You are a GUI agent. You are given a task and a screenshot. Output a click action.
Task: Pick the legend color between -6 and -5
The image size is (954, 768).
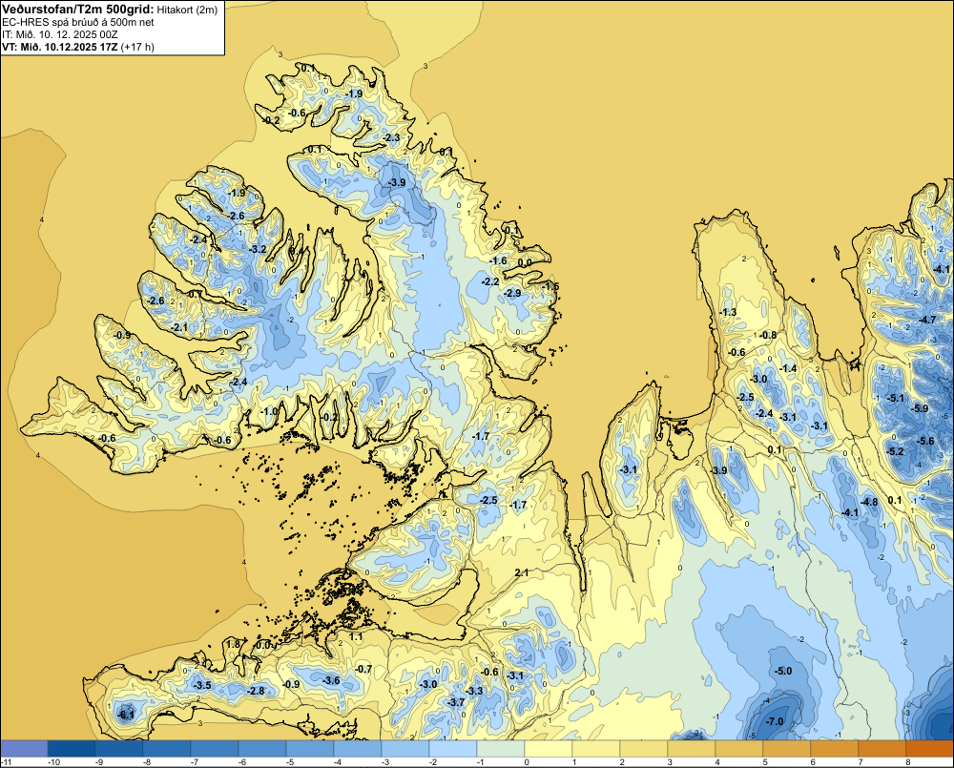click(262, 749)
